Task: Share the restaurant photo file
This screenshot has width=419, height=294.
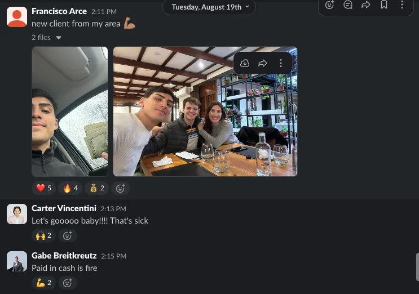Action: 263,64
